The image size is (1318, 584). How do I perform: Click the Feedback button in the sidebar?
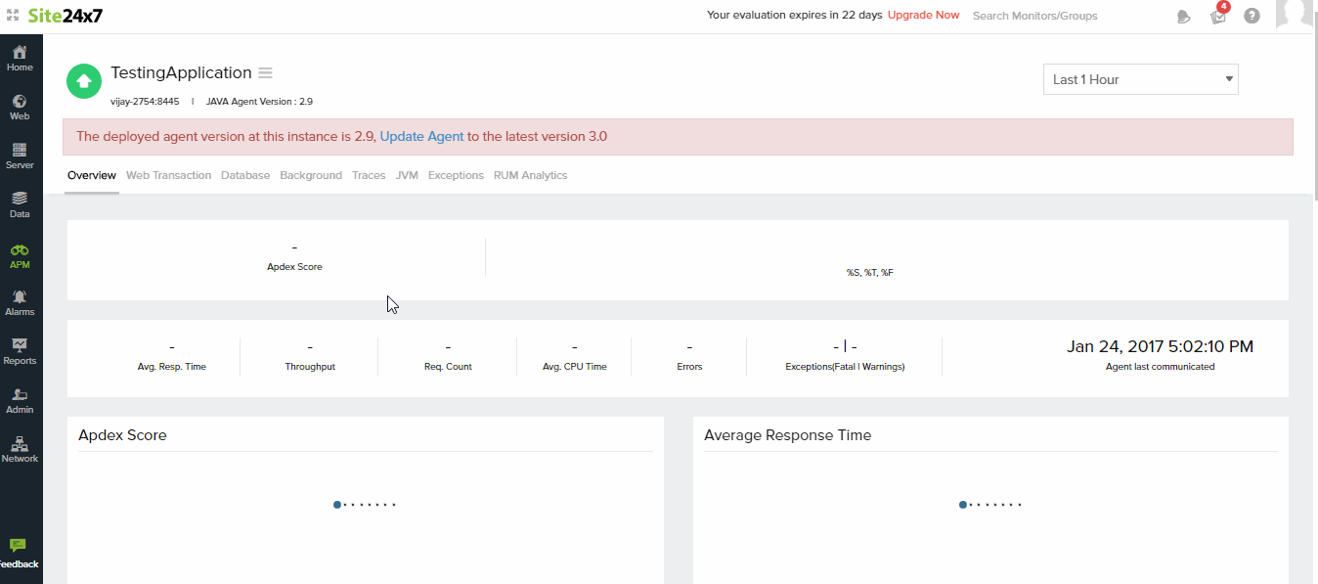[19, 554]
